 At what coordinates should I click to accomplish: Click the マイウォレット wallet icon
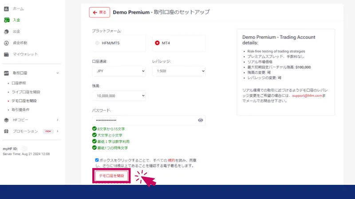click(x=6, y=54)
